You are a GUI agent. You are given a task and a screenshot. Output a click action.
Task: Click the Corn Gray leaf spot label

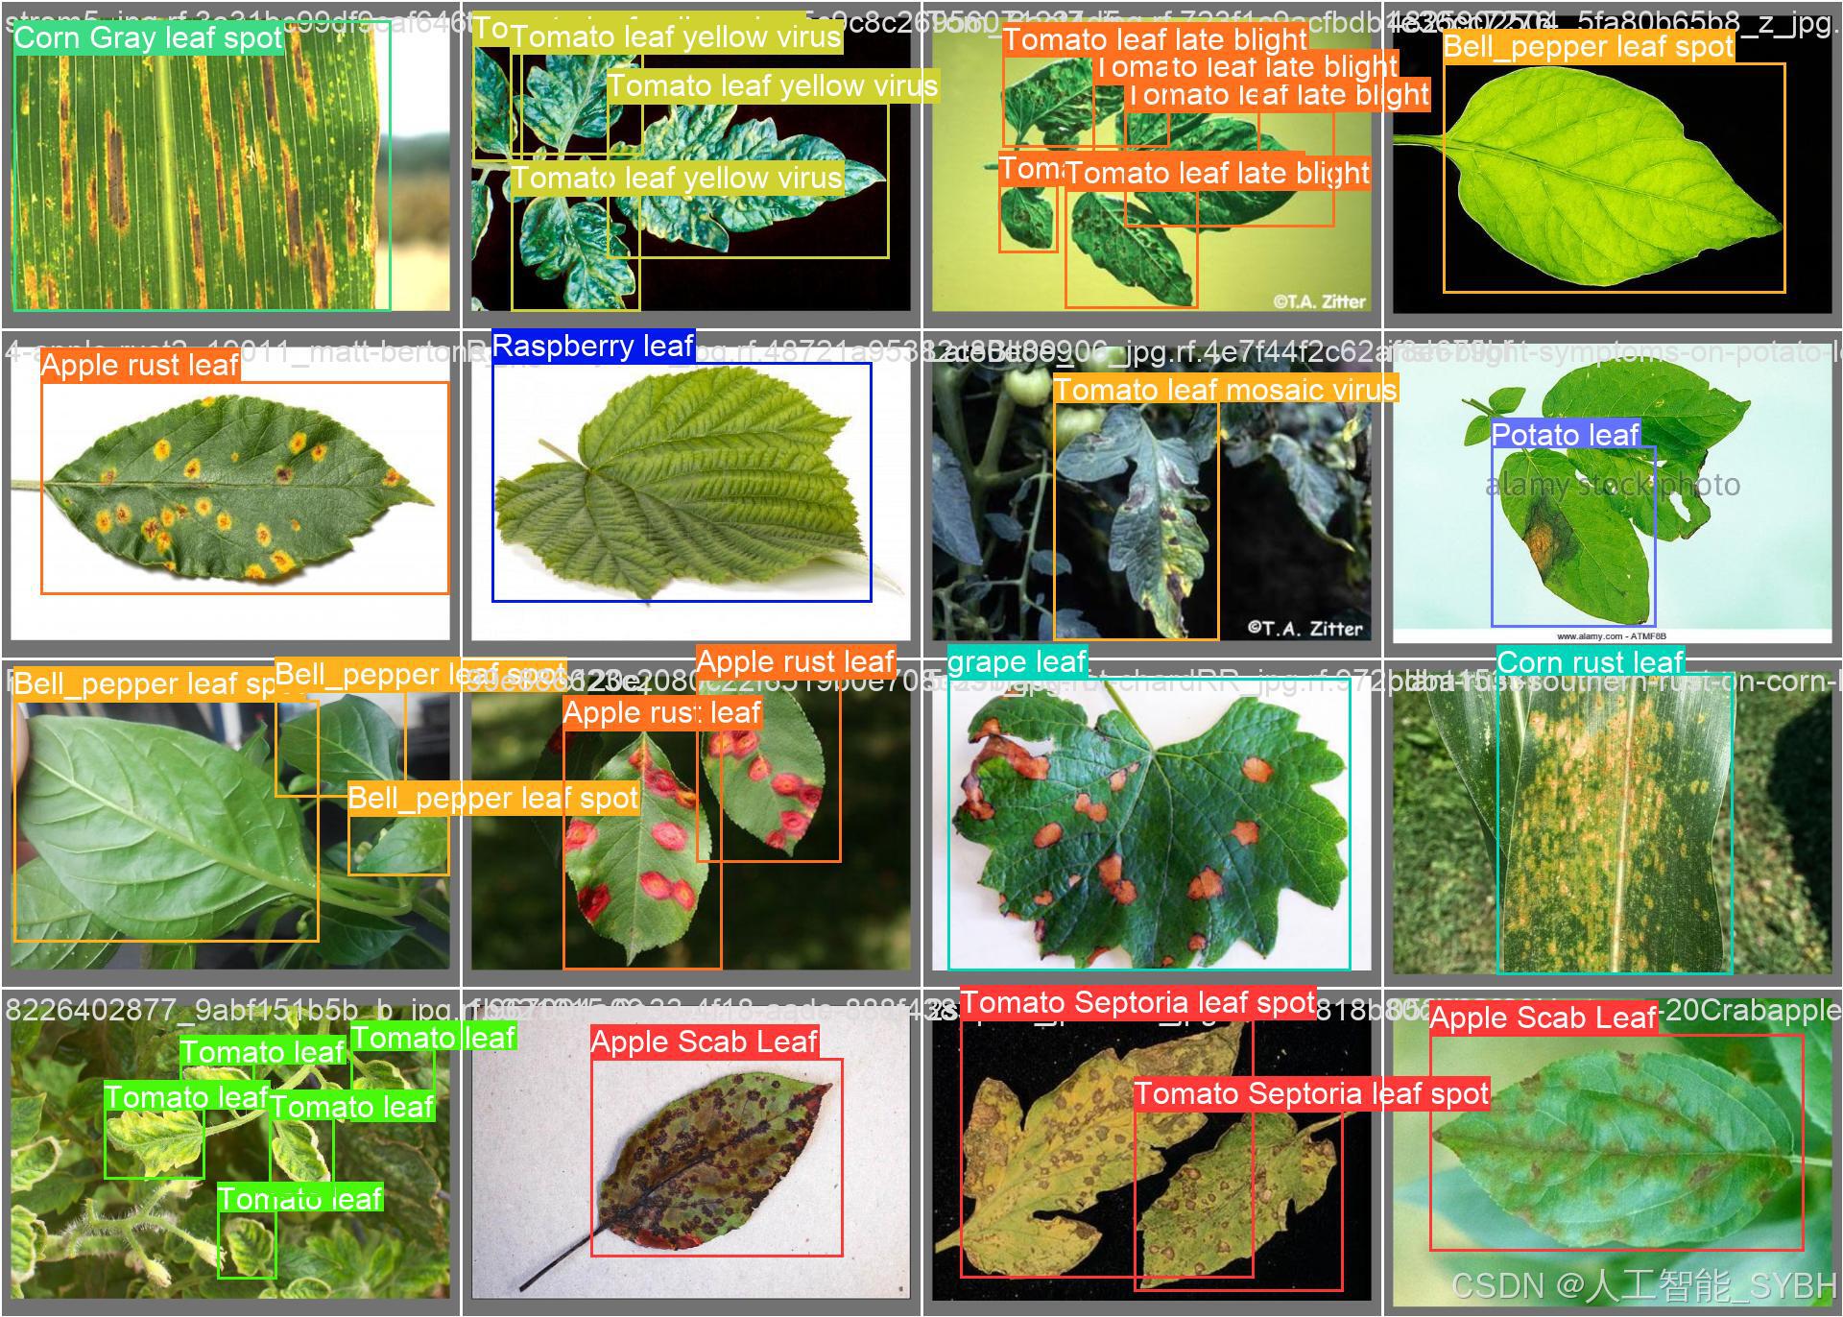pyautogui.click(x=149, y=38)
